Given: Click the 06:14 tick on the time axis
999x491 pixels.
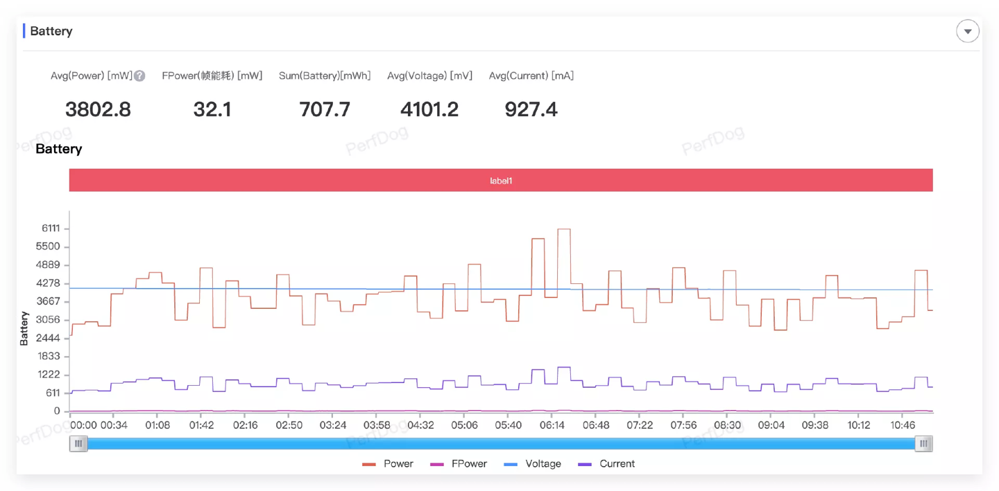Looking at the screenshot, I should tap(552, 425).
